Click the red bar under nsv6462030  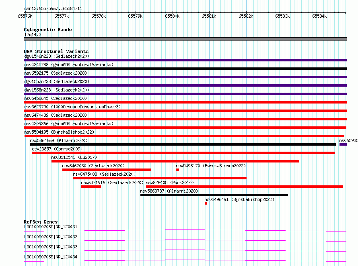tap(107, 170)
